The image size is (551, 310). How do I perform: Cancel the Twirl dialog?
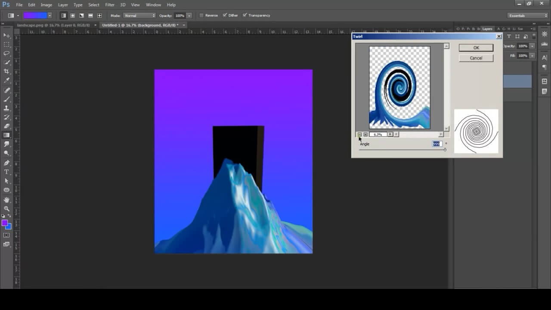pos(476,58)
